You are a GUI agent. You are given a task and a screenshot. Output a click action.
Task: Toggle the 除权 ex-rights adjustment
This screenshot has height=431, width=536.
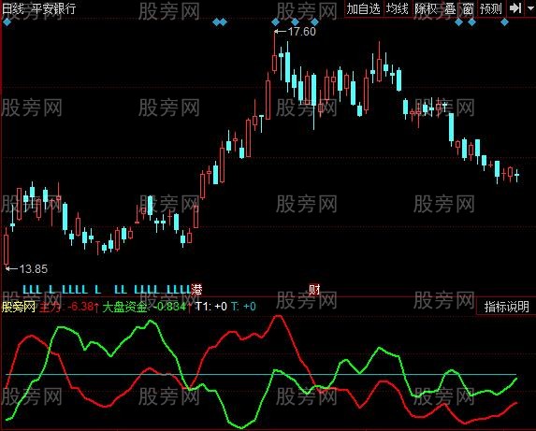point(427,8)
